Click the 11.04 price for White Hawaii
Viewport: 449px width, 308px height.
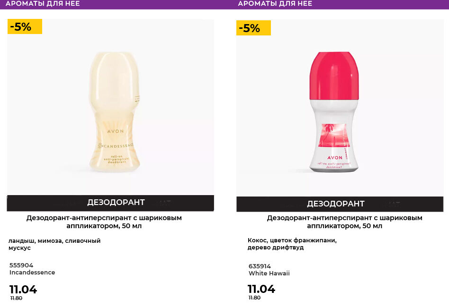261,289
